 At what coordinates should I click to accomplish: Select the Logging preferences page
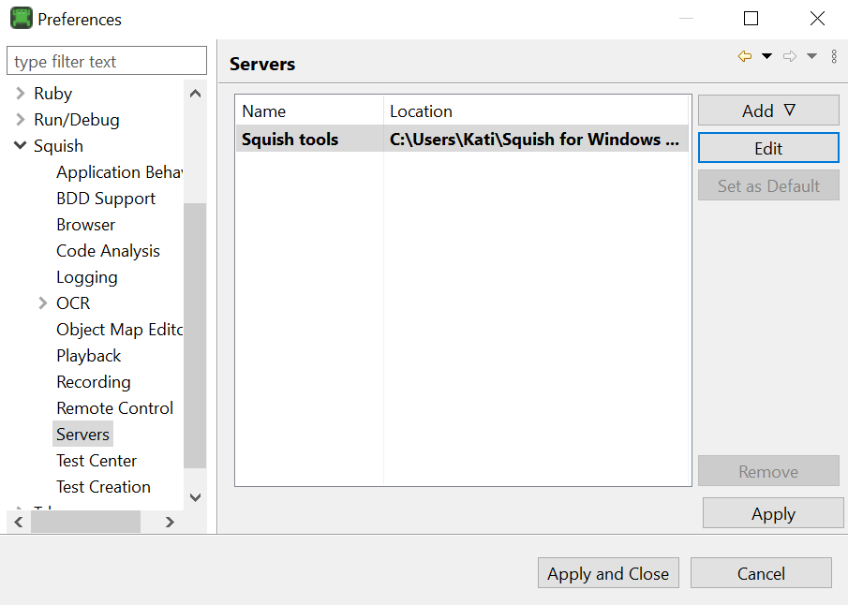86,276
